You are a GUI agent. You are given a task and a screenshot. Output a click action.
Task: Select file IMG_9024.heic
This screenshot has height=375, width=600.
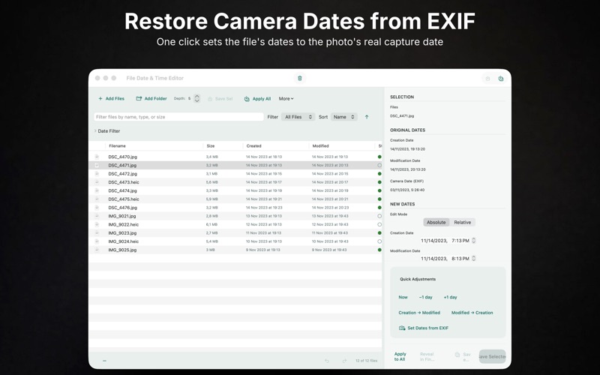123,241
